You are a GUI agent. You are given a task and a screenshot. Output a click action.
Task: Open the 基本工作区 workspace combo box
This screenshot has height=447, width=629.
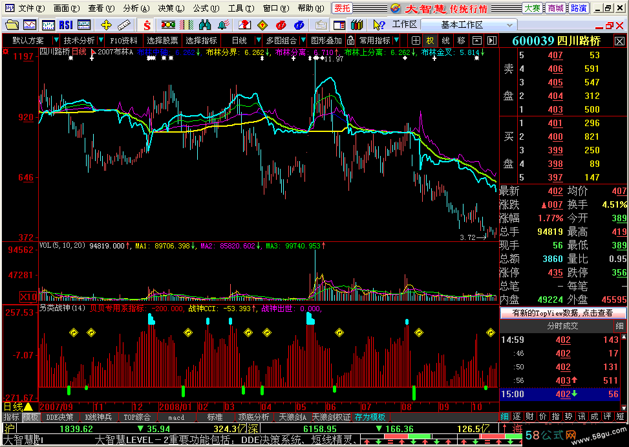469,25
